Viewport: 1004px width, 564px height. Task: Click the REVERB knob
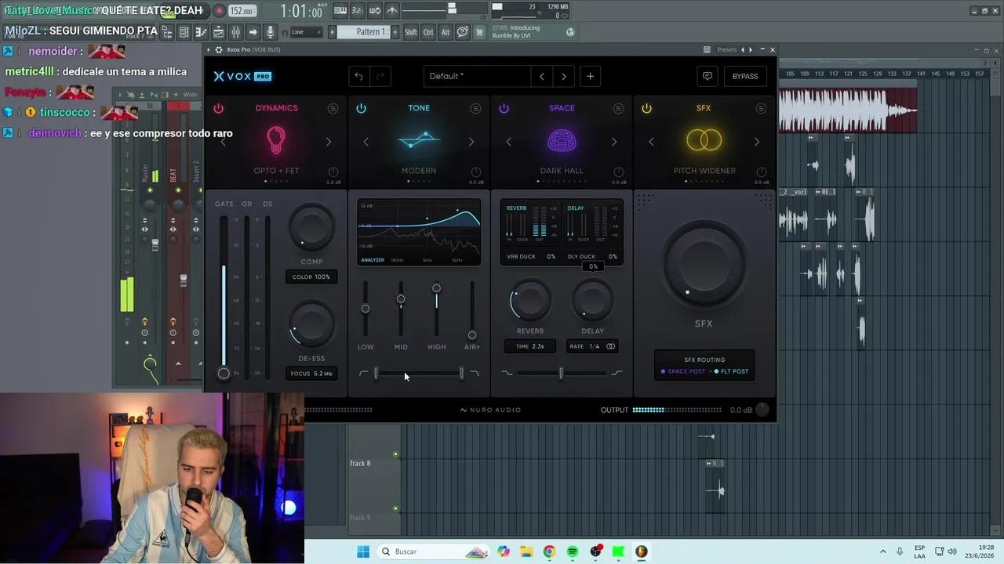pos(530,300)
